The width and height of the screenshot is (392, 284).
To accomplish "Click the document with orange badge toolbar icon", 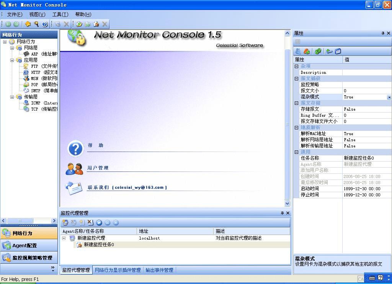I will 96,24.
